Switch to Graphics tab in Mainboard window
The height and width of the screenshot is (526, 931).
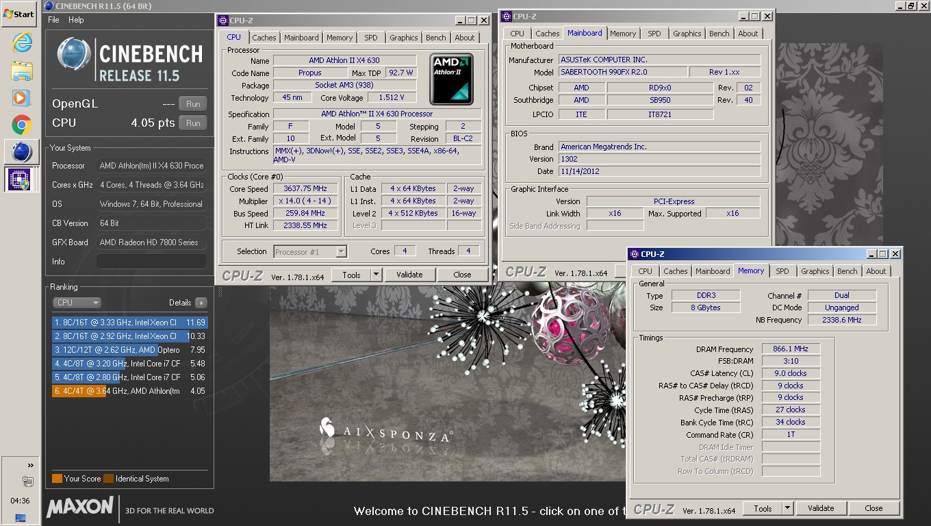(687, 34)
